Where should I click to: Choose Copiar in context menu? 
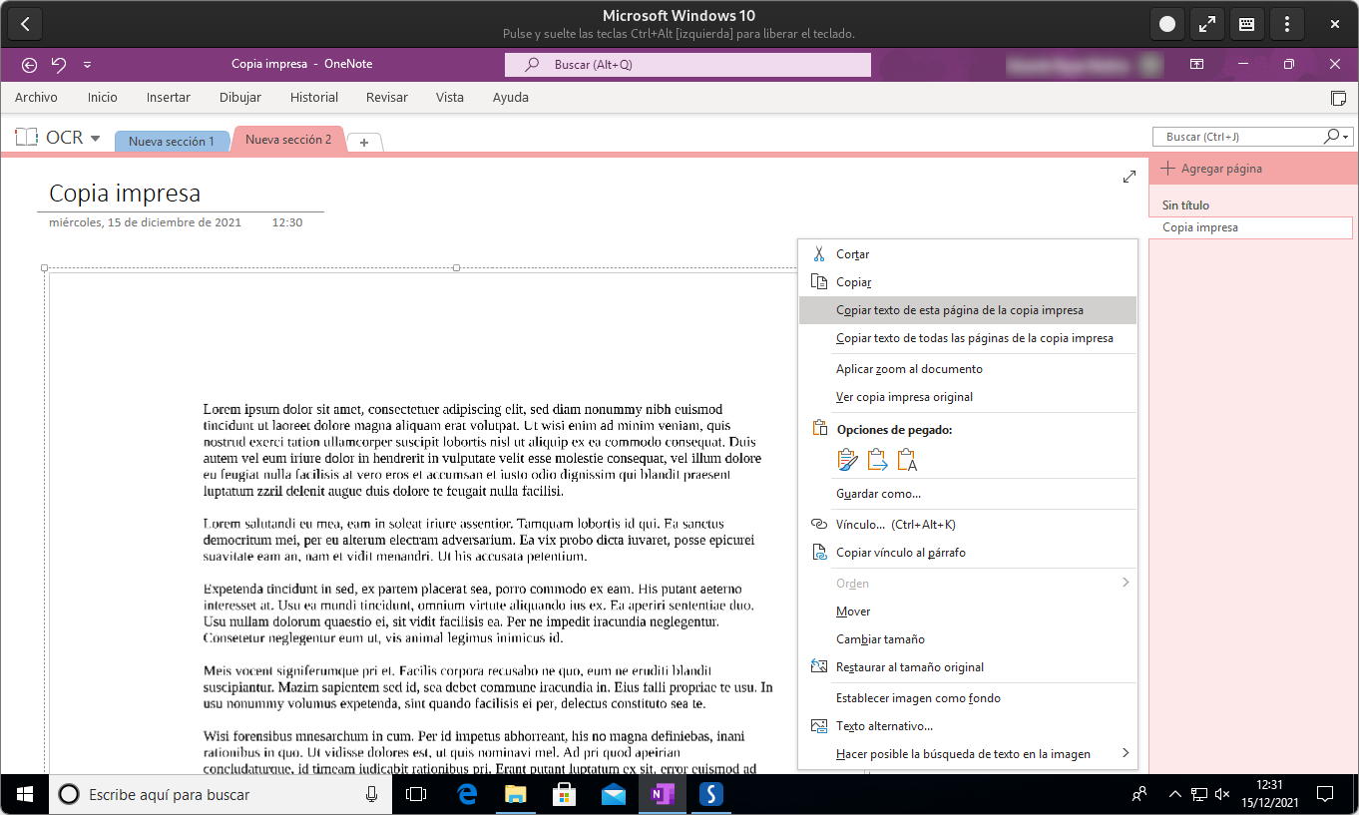pos(968,282)
